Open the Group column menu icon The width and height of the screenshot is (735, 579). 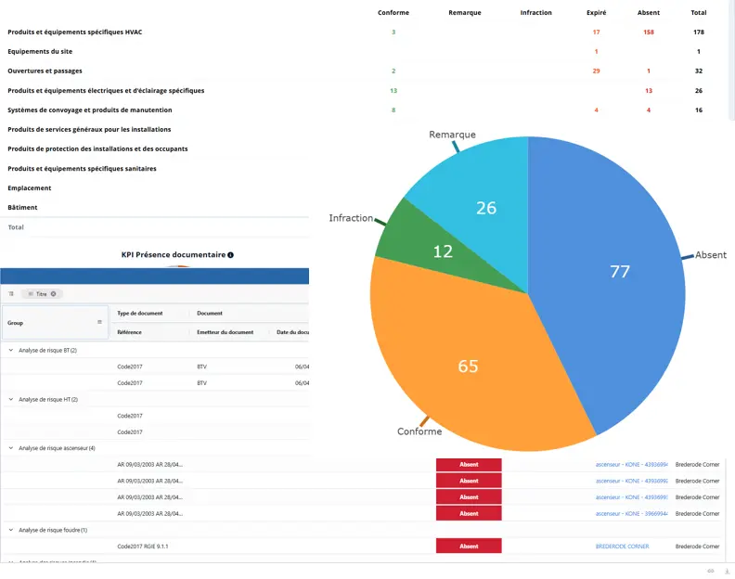coord(100,322)
